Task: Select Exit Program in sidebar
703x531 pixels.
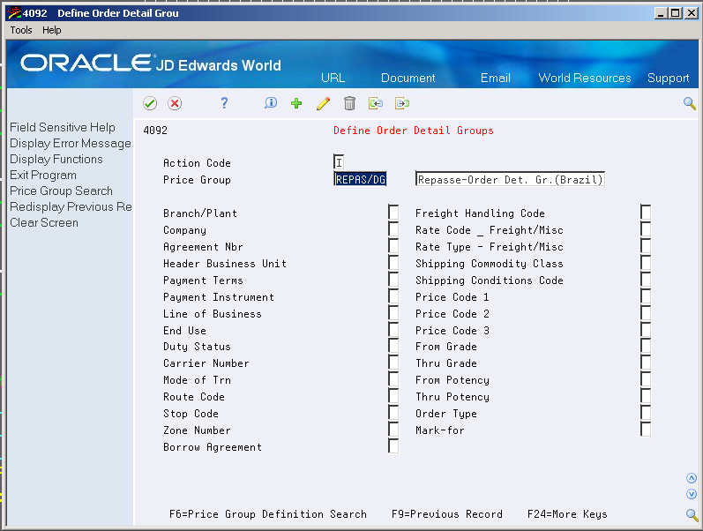Action: pyautogui.click(x=43, y=175)
